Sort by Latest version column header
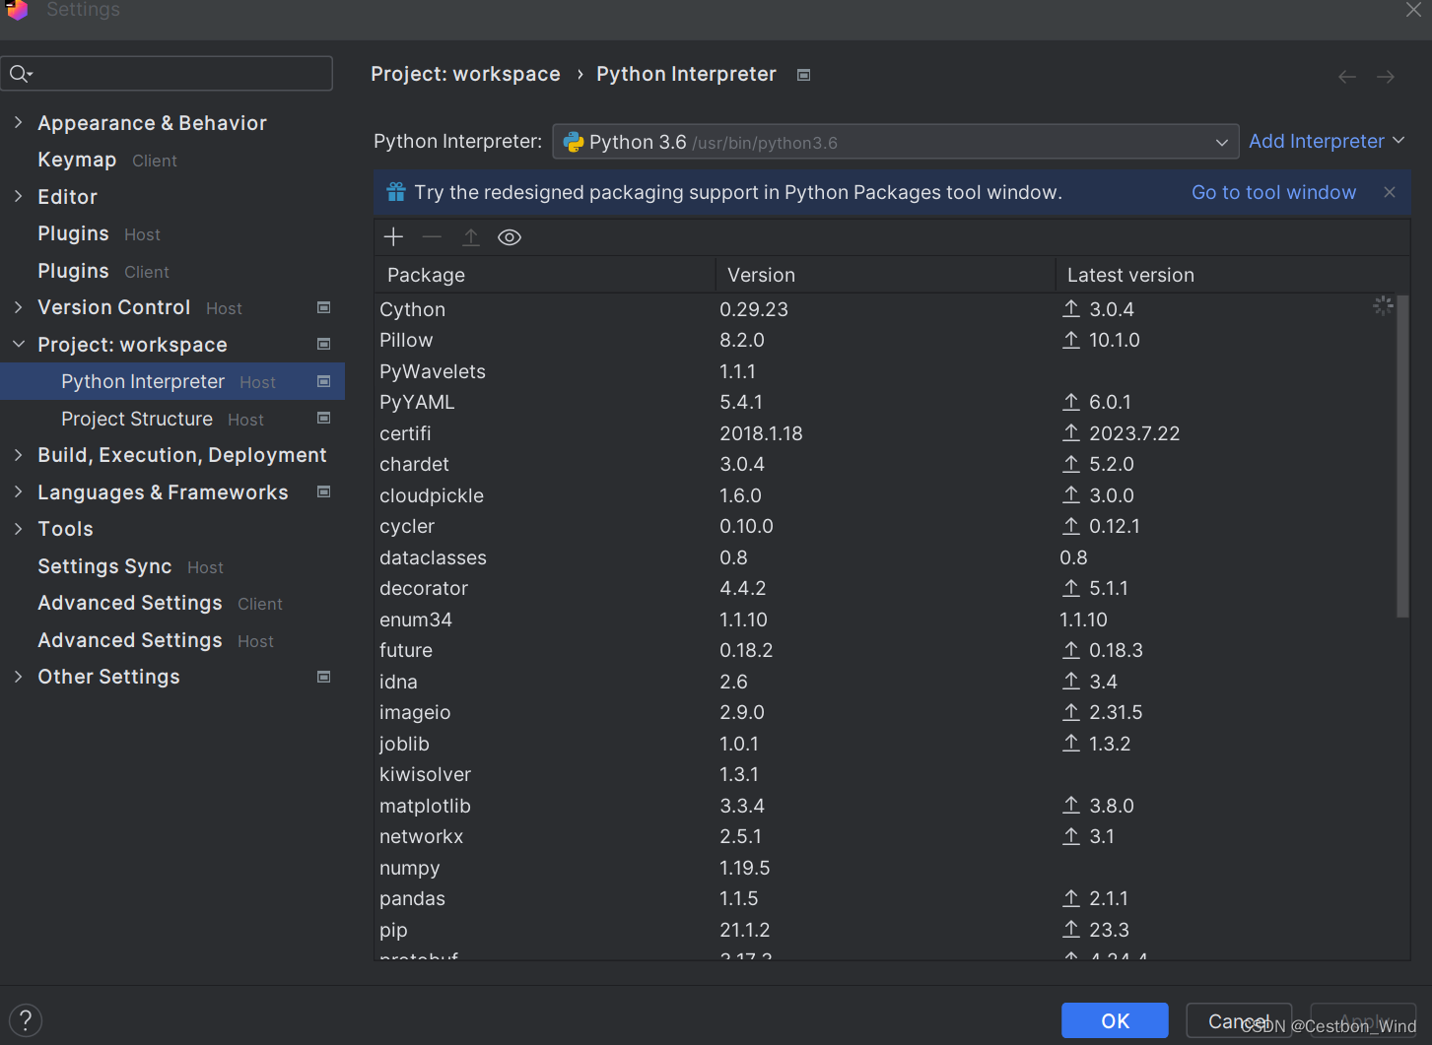Screen dimensions: 1432x1045 [x=1232, y=275]
